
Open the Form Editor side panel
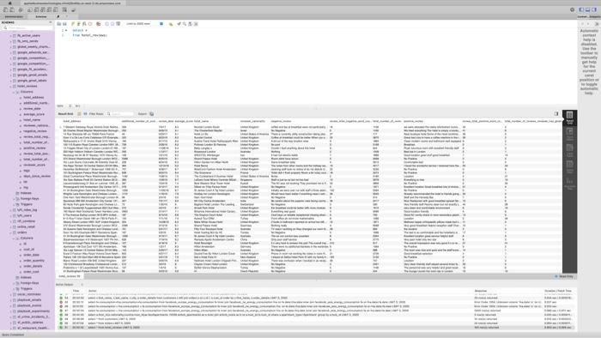point(569,134)
